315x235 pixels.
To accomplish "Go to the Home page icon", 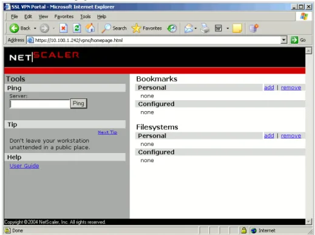I will (90, 28).
